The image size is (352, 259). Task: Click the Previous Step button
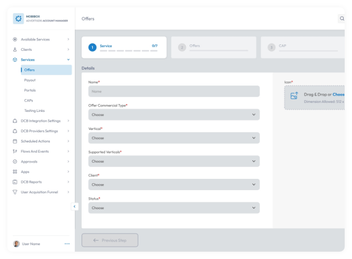click(x=110, y=240)
